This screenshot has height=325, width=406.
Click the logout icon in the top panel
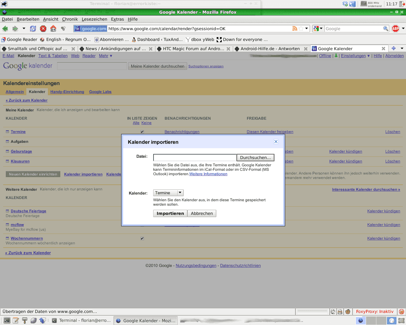pyautogui.click(x=402, y=4)
